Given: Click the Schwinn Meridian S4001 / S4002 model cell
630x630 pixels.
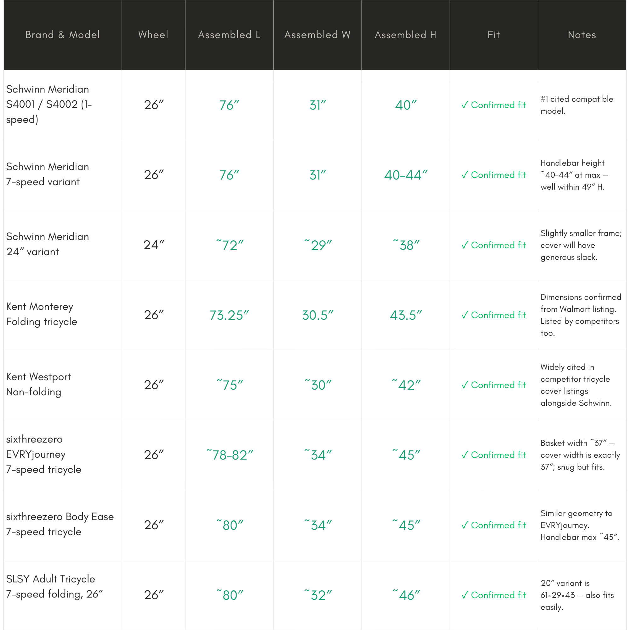Looking at the screenshot, I should (x=49, y=104).
